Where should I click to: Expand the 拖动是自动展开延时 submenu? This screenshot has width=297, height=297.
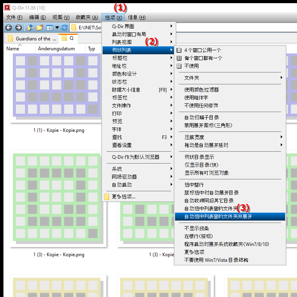(230, 145)
